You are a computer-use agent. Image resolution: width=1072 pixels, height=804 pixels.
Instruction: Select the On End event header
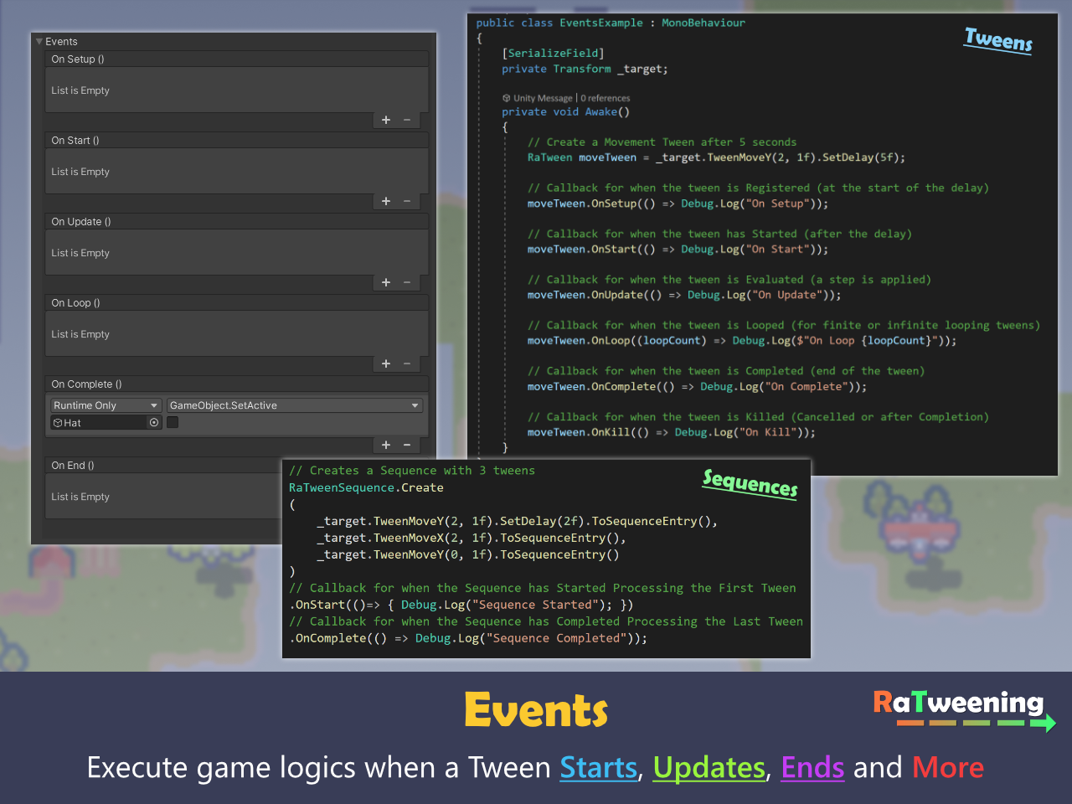click(73, 466)
